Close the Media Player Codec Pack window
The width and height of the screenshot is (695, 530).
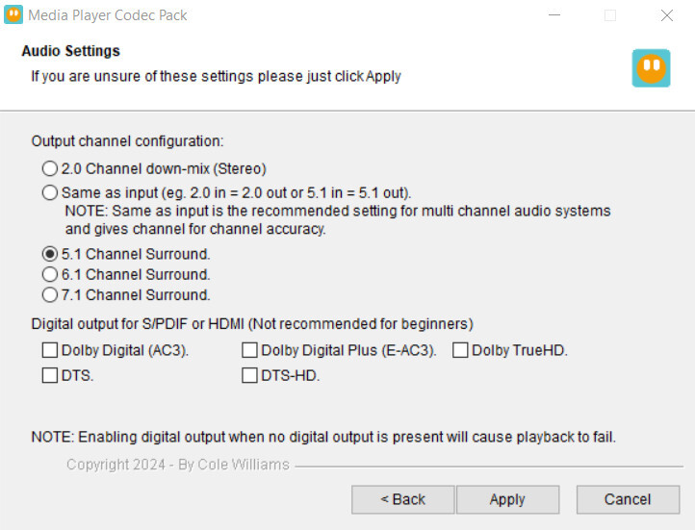[x=667, y=15]
